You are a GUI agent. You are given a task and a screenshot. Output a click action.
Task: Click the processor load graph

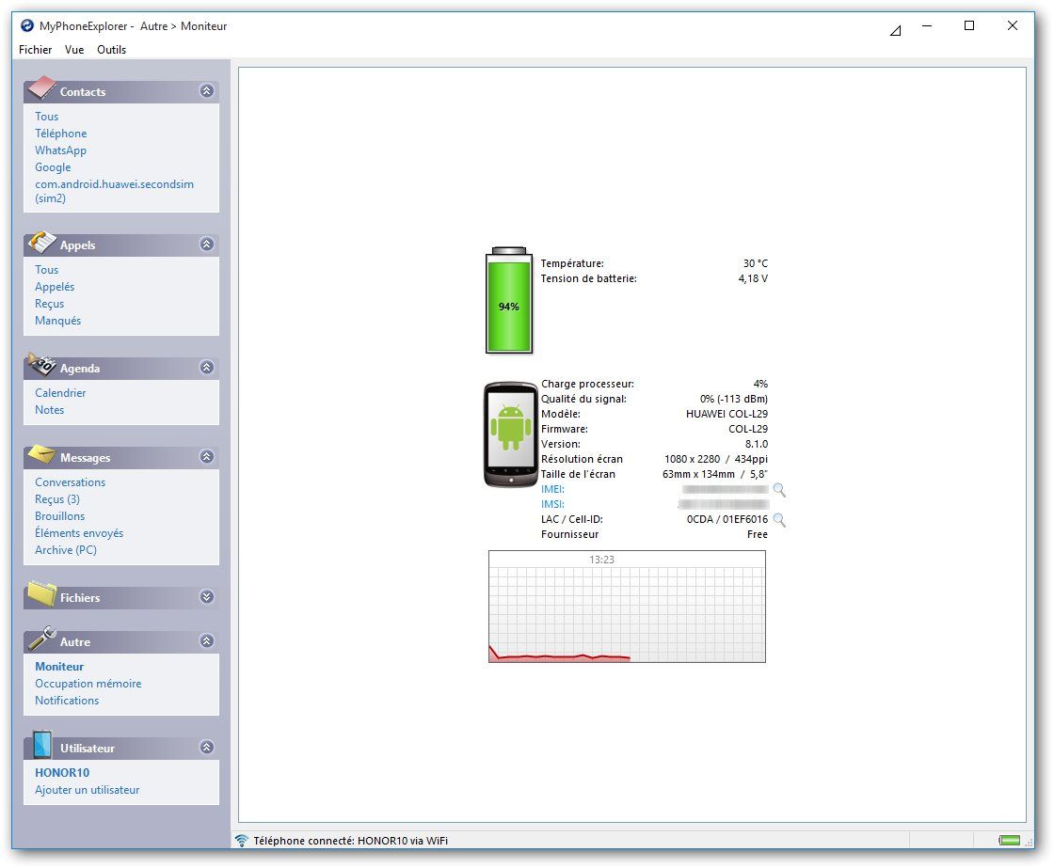tap(627, 607)
